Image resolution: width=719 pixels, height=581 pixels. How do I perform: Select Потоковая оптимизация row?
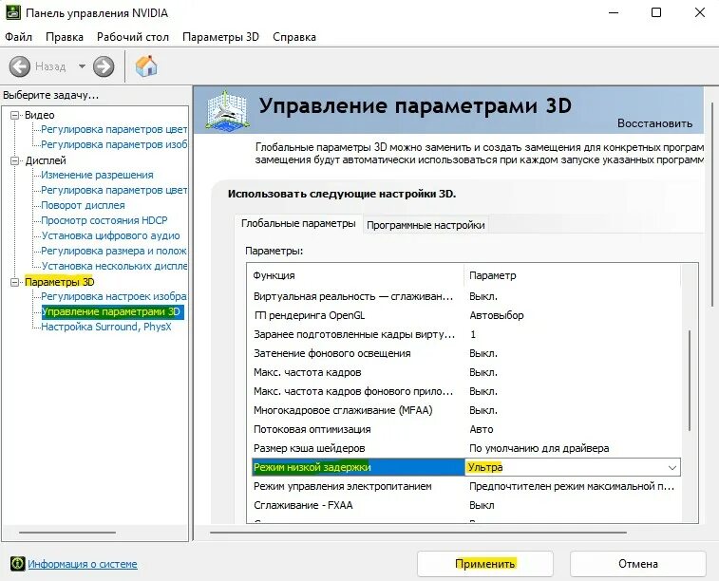point(466,429)
